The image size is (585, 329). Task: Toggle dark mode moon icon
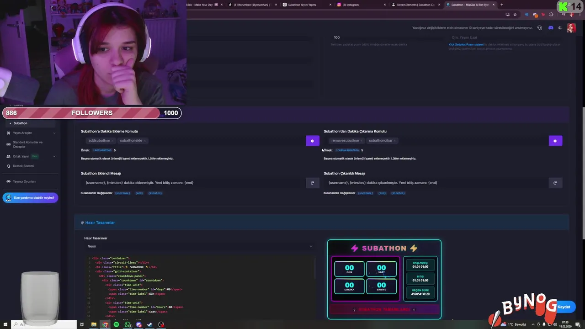[560, 28]
